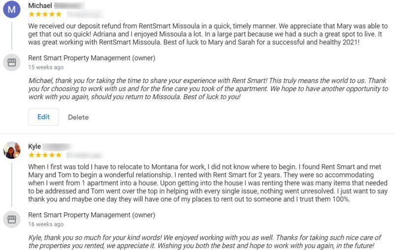This screenshot has width=394, height=250.
Task: Edit the owner reply to Michael
Action: (43, 117)
